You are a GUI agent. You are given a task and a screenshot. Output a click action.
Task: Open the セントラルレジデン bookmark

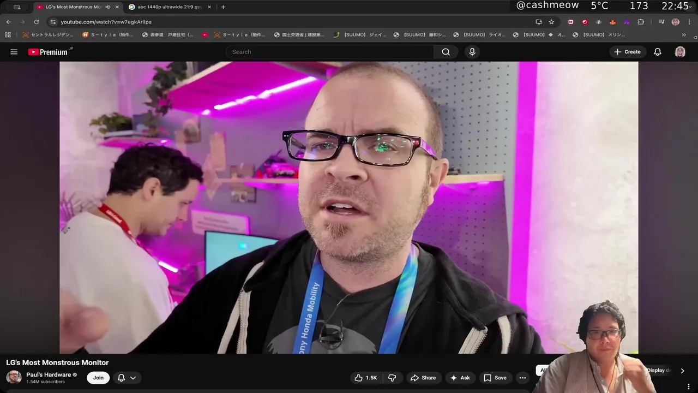(x=48, y=34)
